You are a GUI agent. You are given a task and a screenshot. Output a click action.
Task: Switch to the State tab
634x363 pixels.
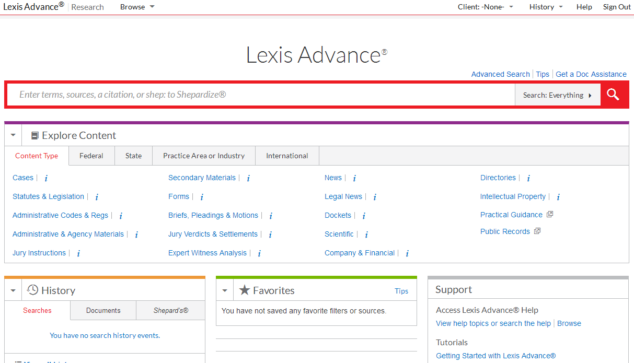pyautogui.click(x=133, y=156)
